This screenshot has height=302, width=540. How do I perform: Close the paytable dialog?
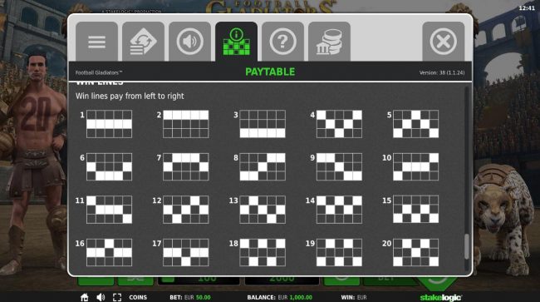[444, 42]
